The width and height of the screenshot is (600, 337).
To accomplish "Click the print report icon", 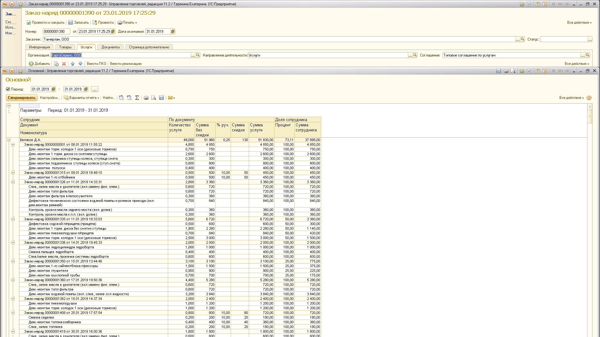I will 146,98.
